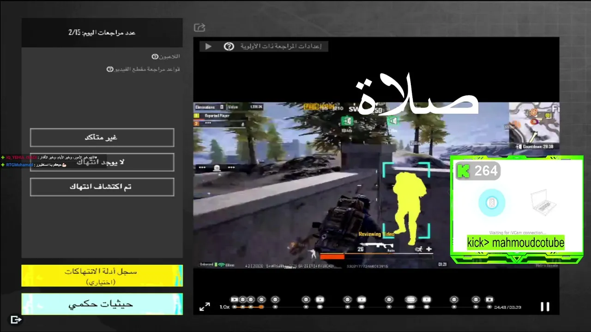
Task: Click the exit icon in the bottom-left corner
Action: [16, 320]
